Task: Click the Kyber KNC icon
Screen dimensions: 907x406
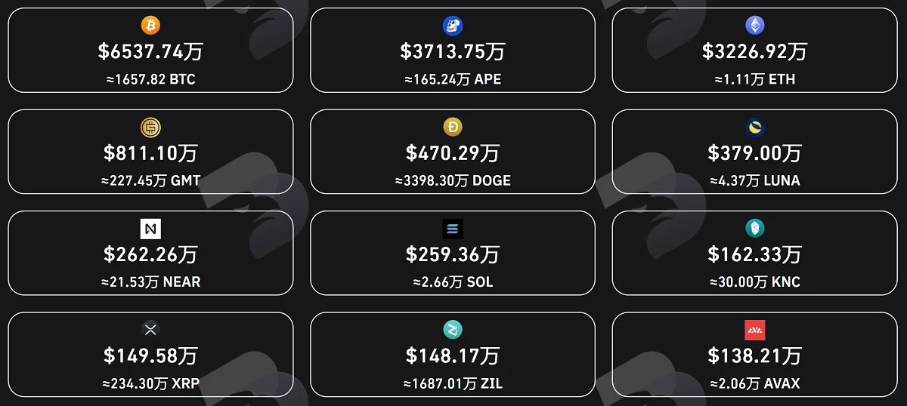Action: pyautogui.click(x=755, y=229)
